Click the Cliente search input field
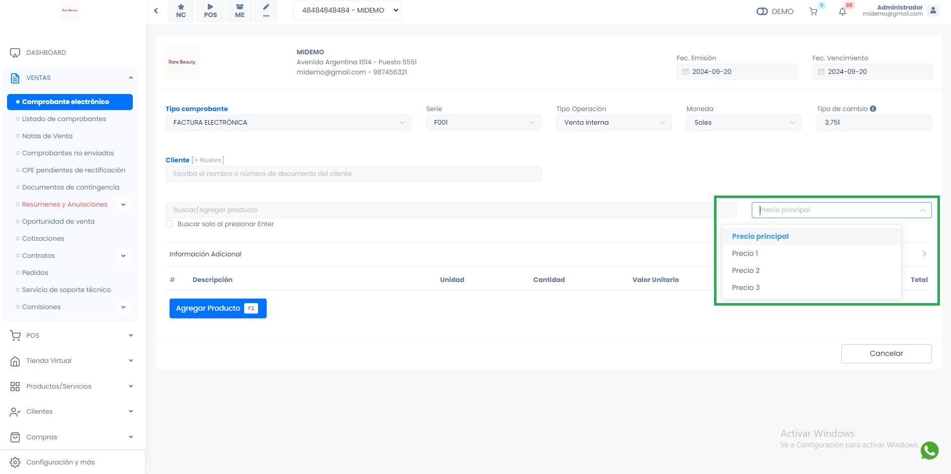The height and width of the screenshot is (474, 951). [x=353, y=174]
